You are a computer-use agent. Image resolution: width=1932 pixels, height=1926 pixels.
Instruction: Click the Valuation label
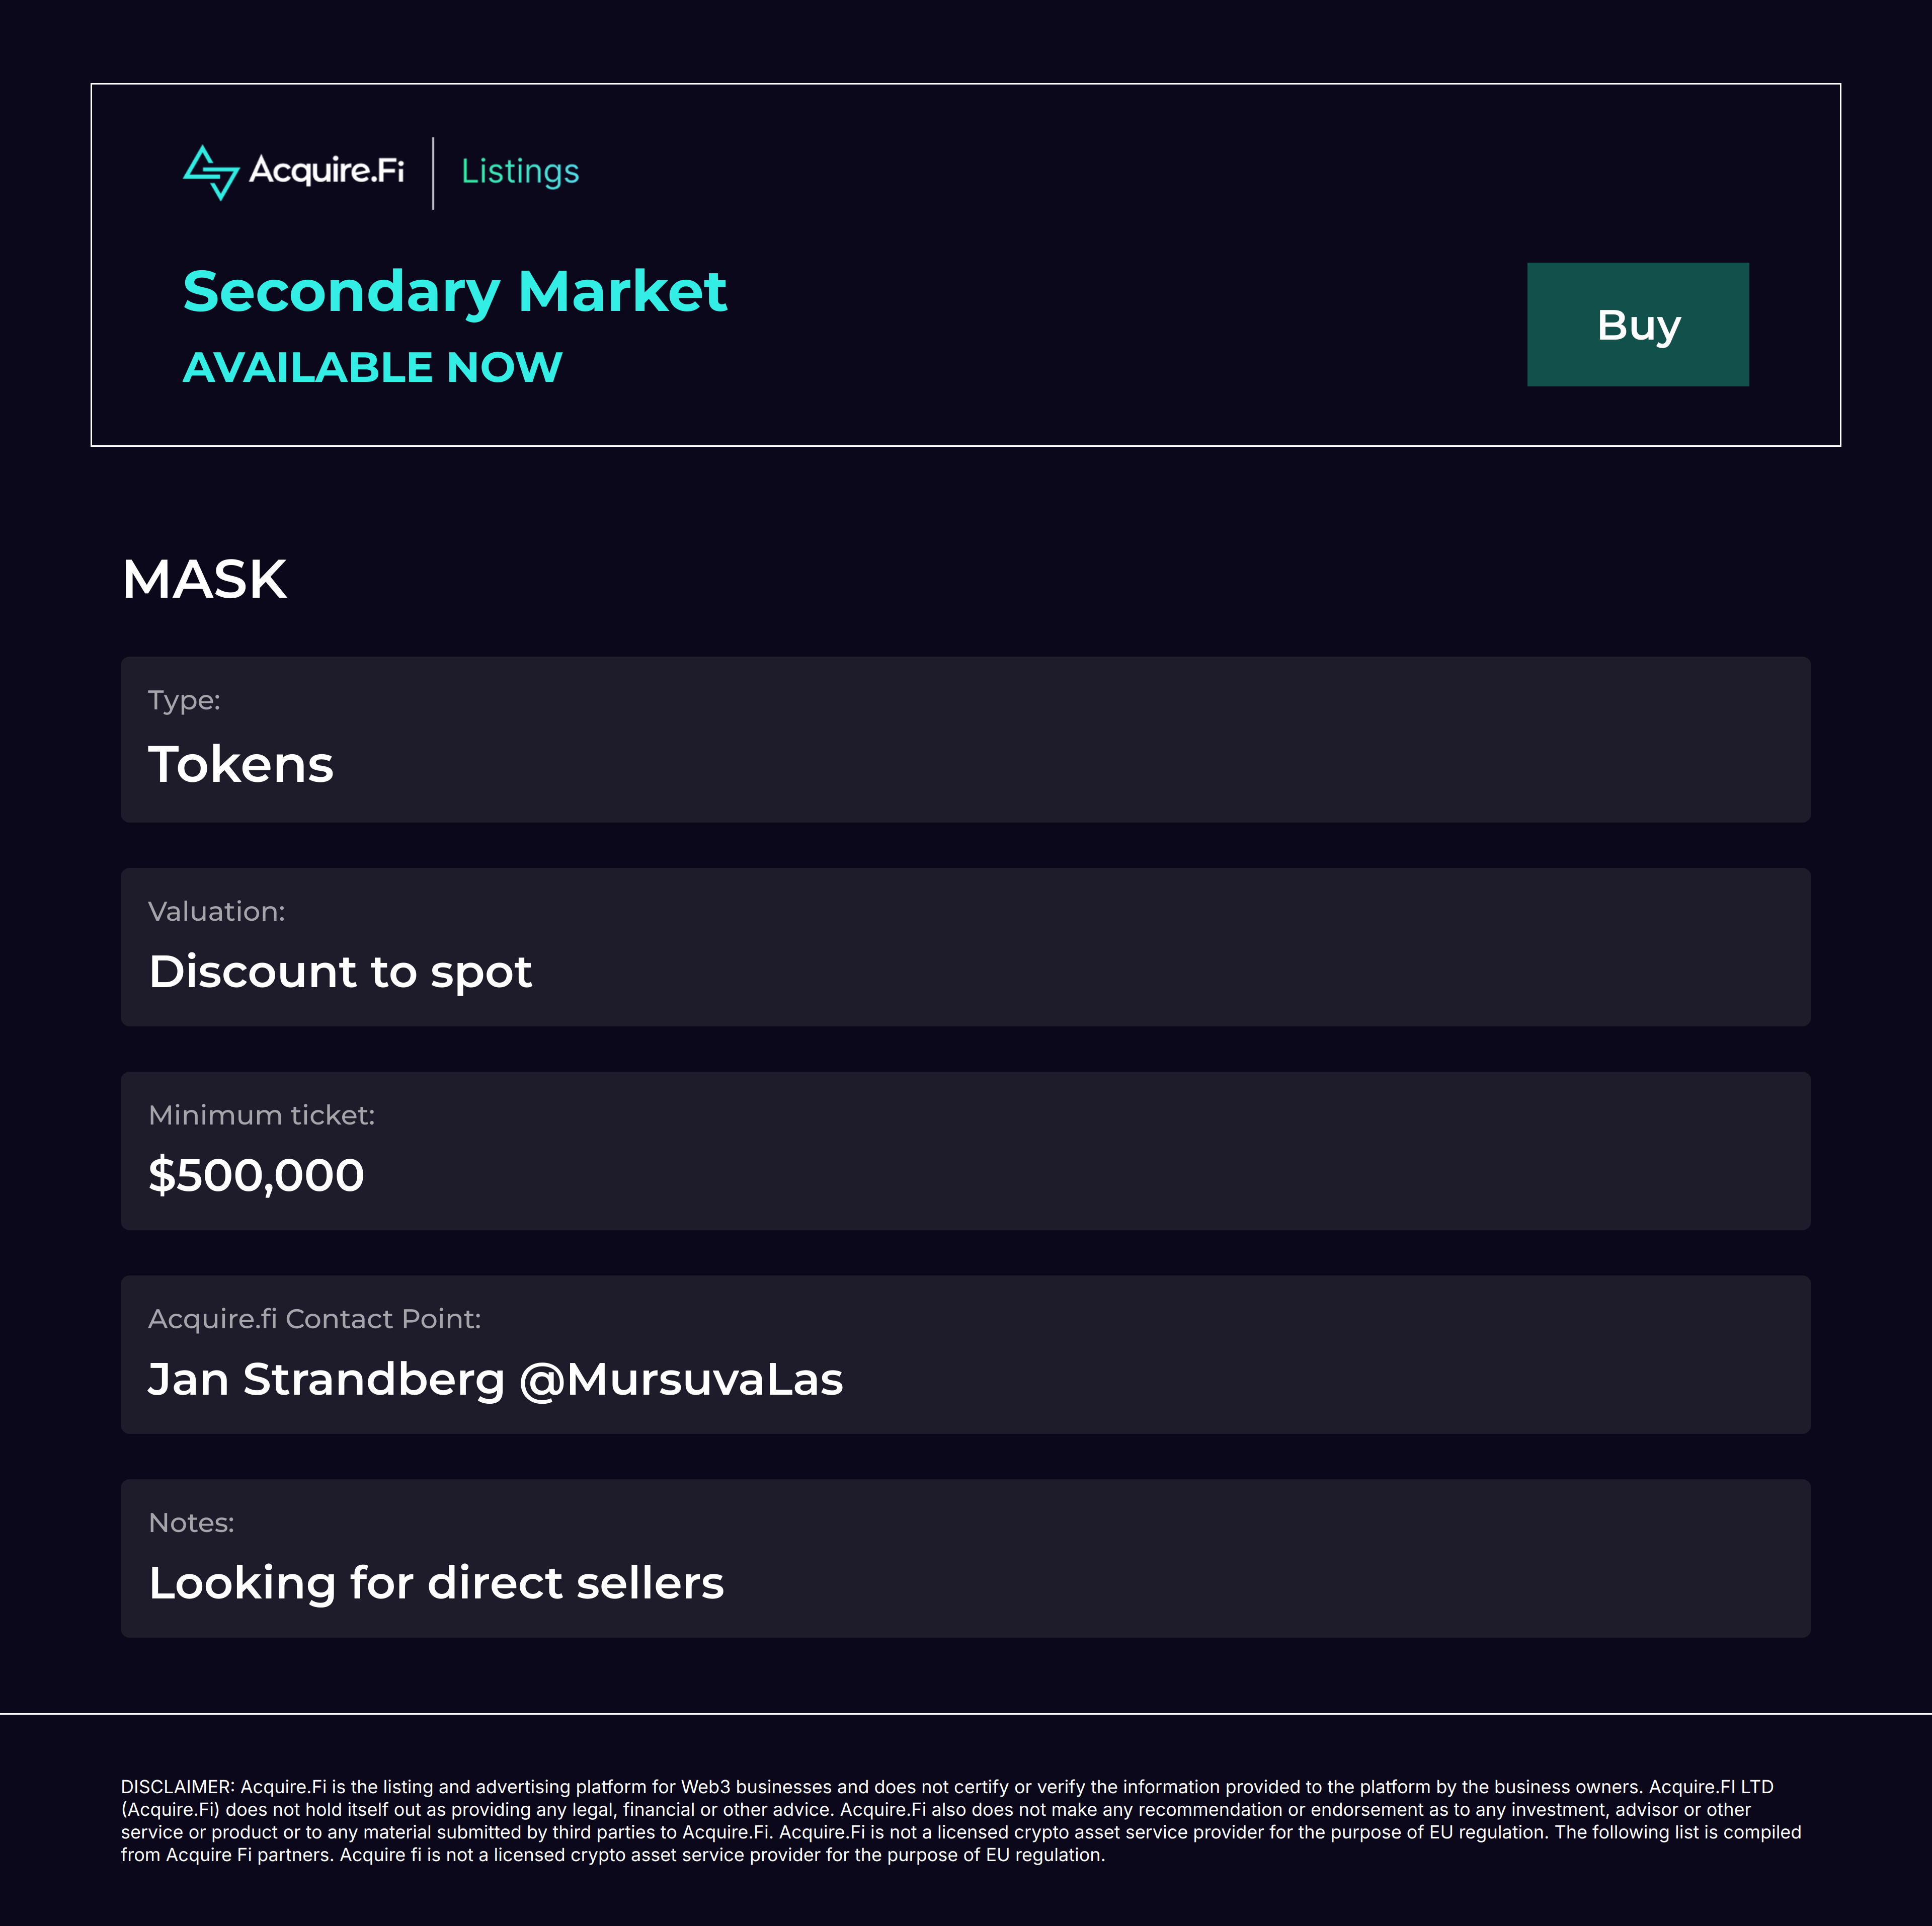click(x=216, y=912)
